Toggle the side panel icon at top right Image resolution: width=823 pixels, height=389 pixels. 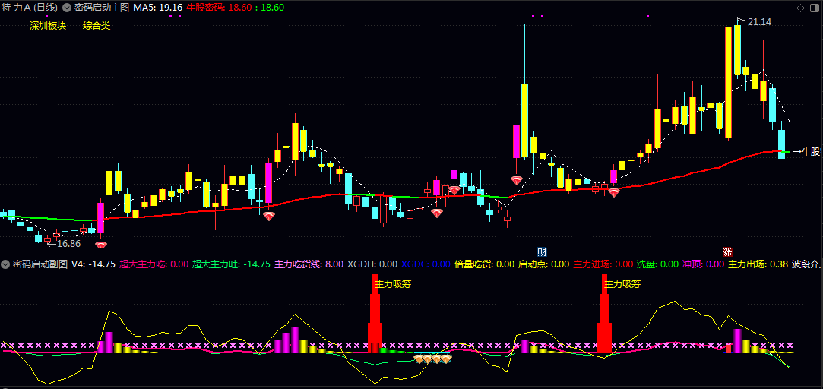tap(815, 8)
